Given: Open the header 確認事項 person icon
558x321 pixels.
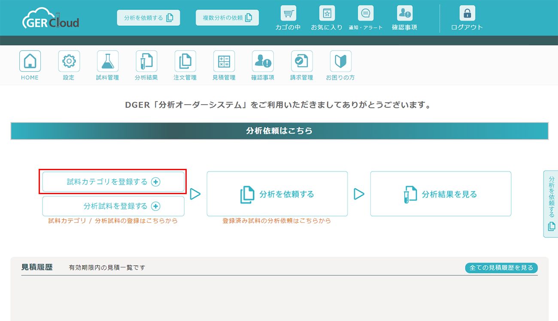Looking at the screenshot, I should [404, 13].
